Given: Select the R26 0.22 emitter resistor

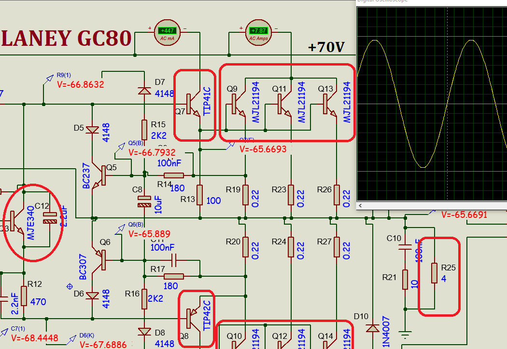Looking at the screenshot, I should click(337, 195).
